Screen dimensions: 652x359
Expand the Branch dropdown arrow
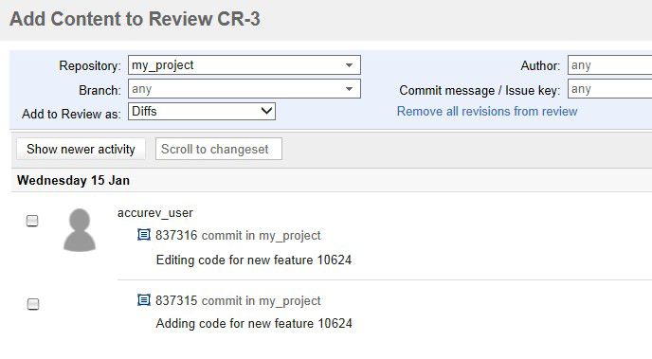[x=350, y=89]
